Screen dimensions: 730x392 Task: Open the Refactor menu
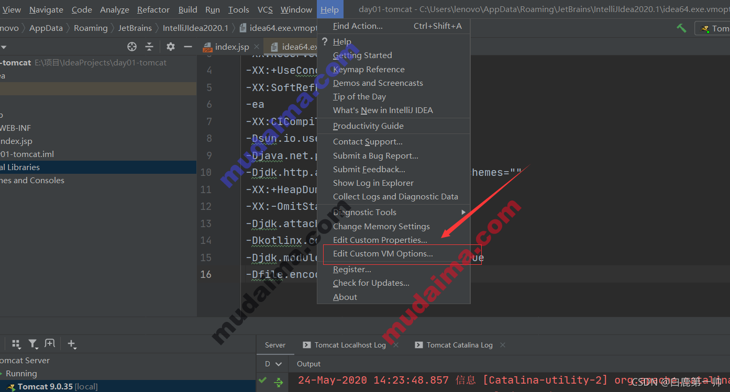(153, 9)
